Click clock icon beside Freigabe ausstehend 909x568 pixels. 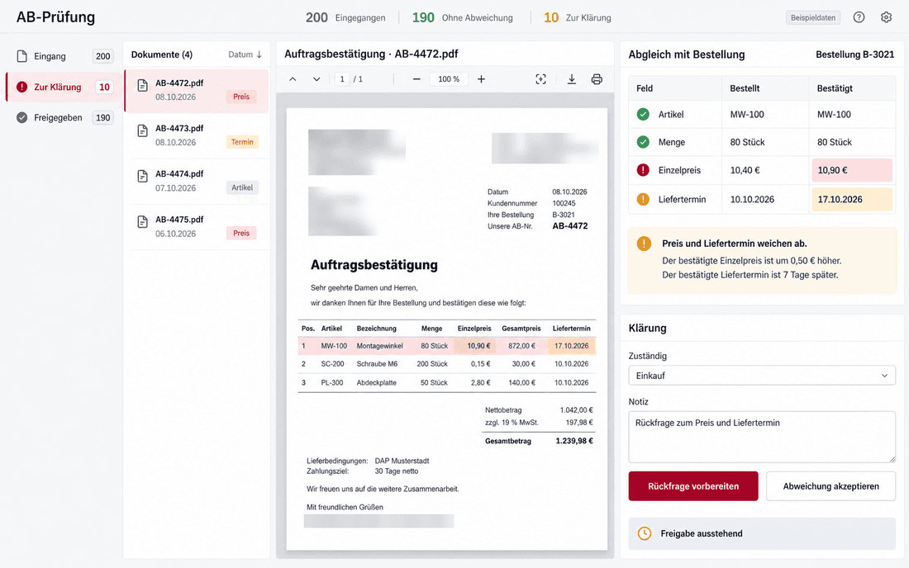[x=644, y=533]
